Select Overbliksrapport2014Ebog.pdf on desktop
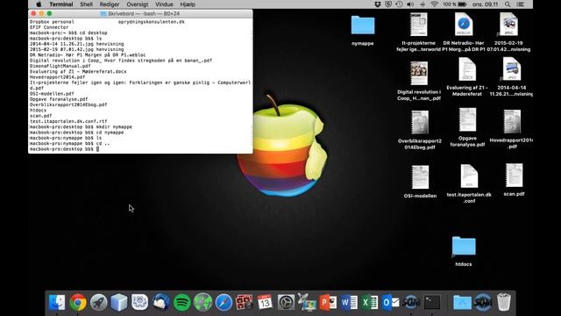 (420, 130)
